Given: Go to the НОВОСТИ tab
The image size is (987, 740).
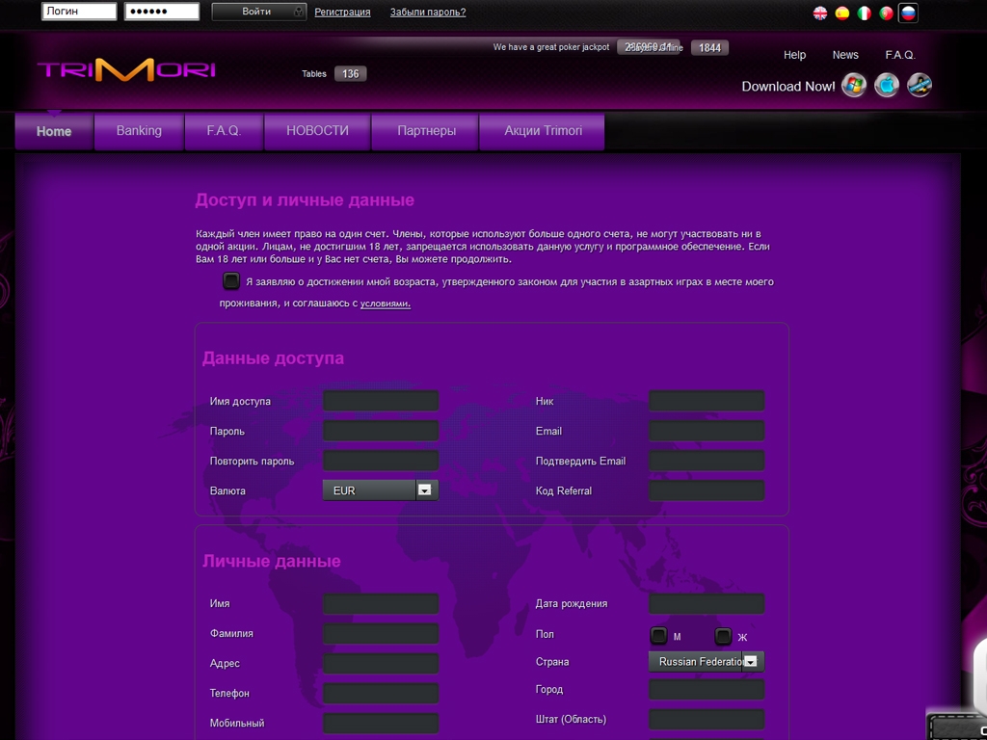Looking at the screenshot, I should pyautogui.click(x=317, y=131).
